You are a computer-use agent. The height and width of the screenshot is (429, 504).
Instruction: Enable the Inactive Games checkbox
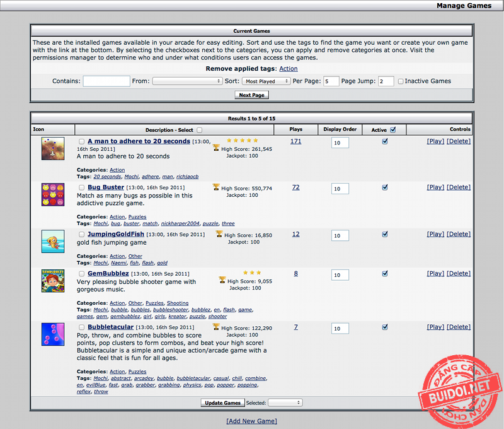point(401,81)
